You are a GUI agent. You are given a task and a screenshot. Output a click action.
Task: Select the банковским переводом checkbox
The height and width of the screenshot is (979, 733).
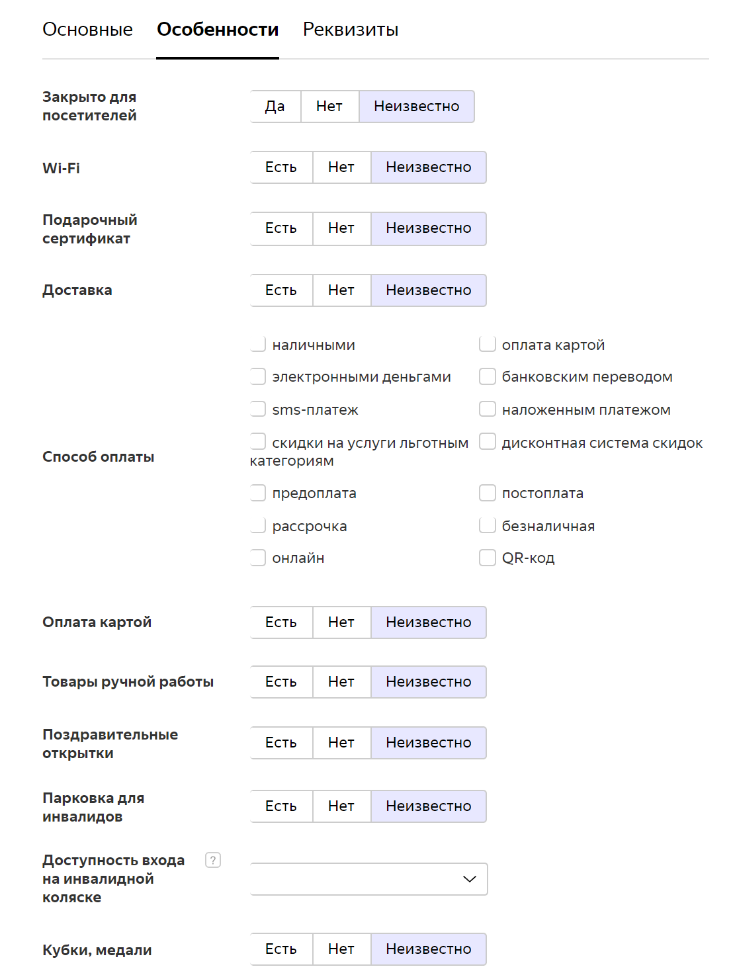488,376
